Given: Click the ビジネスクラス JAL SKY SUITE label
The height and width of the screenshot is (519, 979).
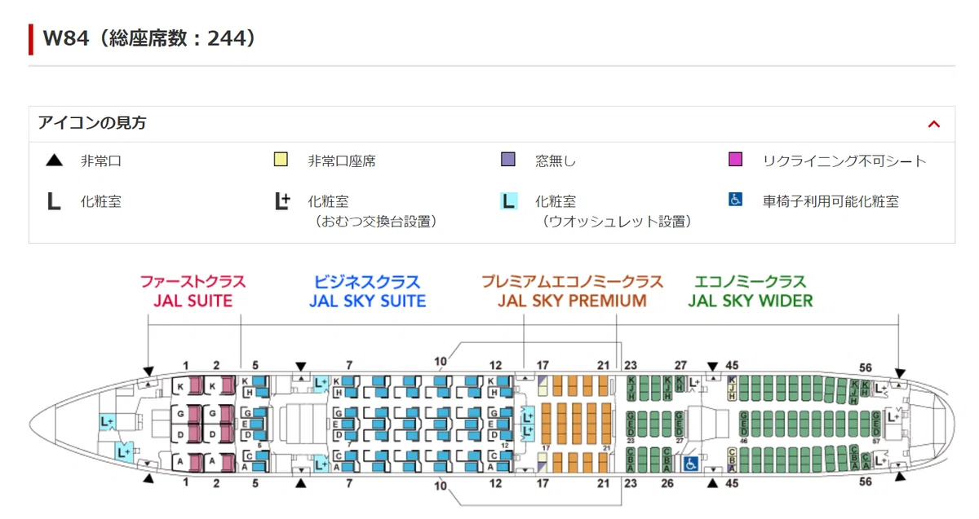Looking at the screenshot, I should [367, 291].
